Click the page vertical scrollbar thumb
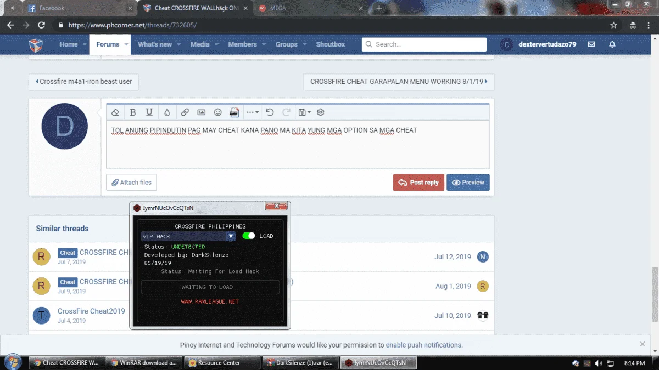The image size is (659, 370). click(654, 295)
